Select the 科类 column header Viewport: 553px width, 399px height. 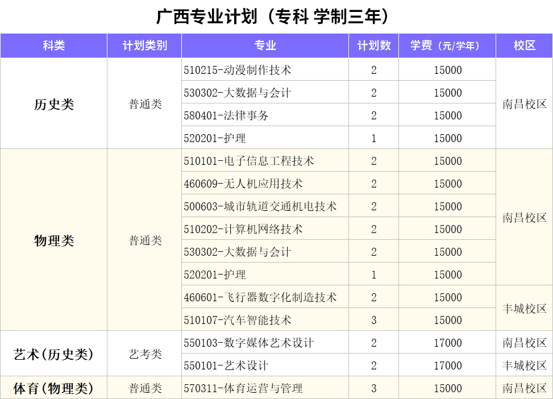point(53,46)
